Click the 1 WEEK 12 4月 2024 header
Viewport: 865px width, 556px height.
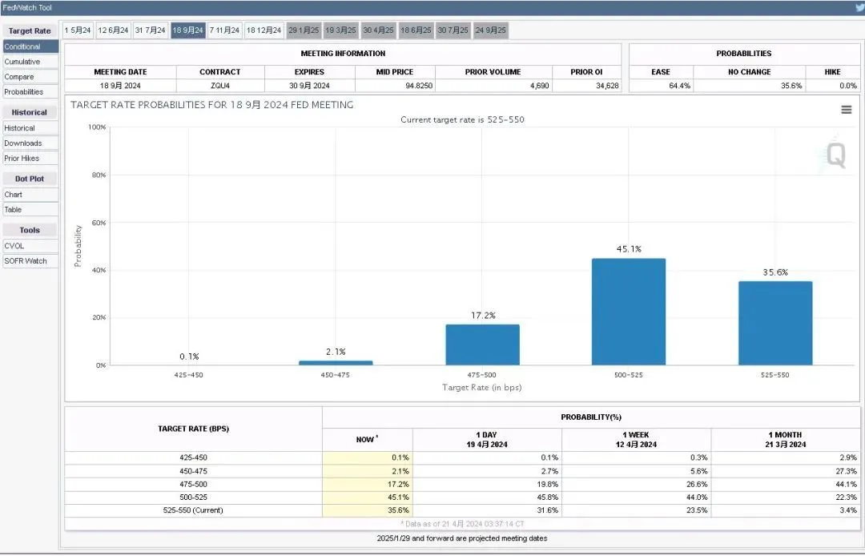click(x=636, y=440)
